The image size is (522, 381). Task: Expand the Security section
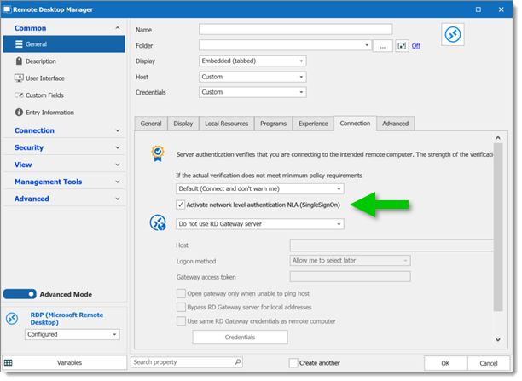[x=118, y=147]
